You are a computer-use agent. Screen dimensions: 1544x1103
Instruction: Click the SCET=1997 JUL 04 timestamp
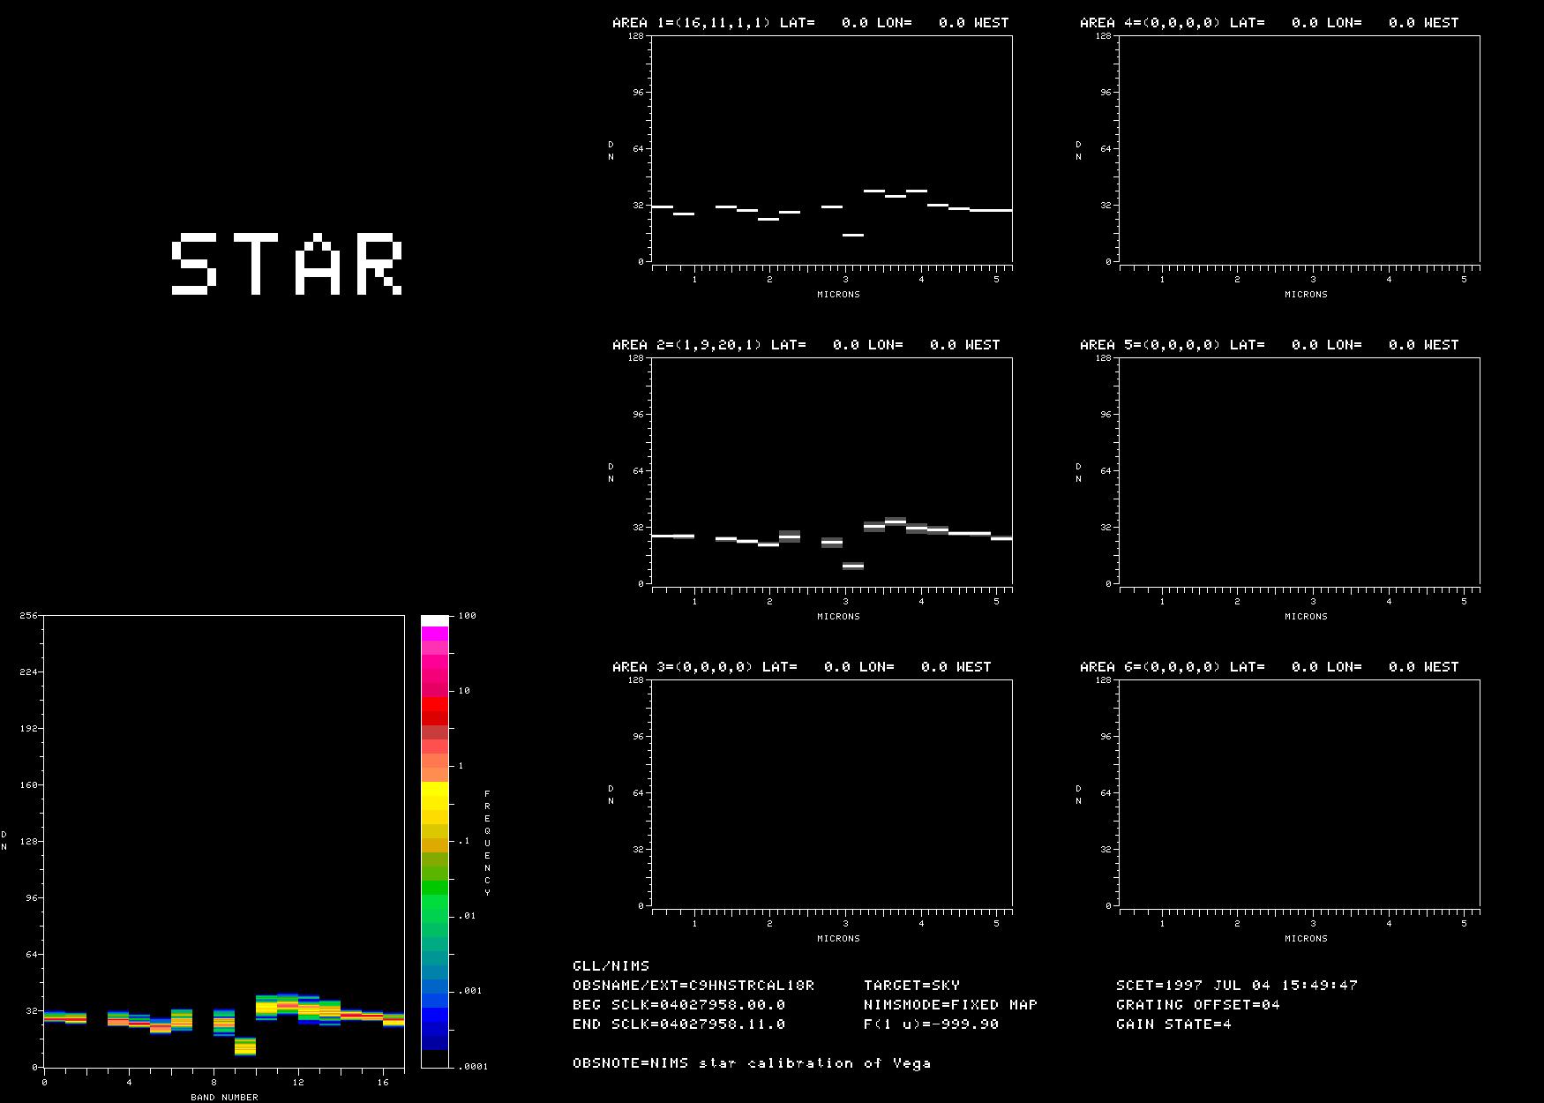tap(1236, 986)
